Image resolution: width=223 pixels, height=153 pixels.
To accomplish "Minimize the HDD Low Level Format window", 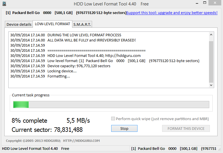I will (x=197, y=3).
